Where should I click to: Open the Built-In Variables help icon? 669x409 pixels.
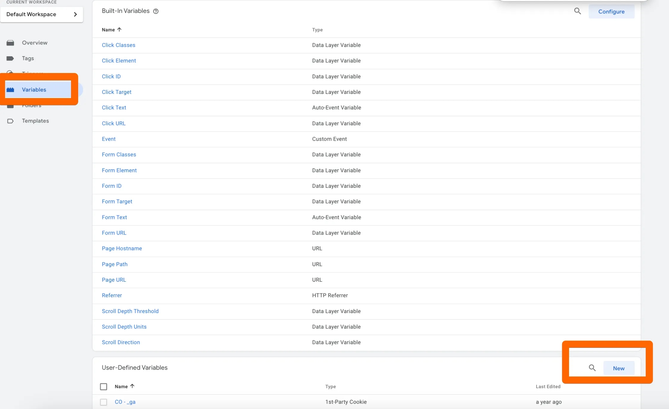point(156,11)
